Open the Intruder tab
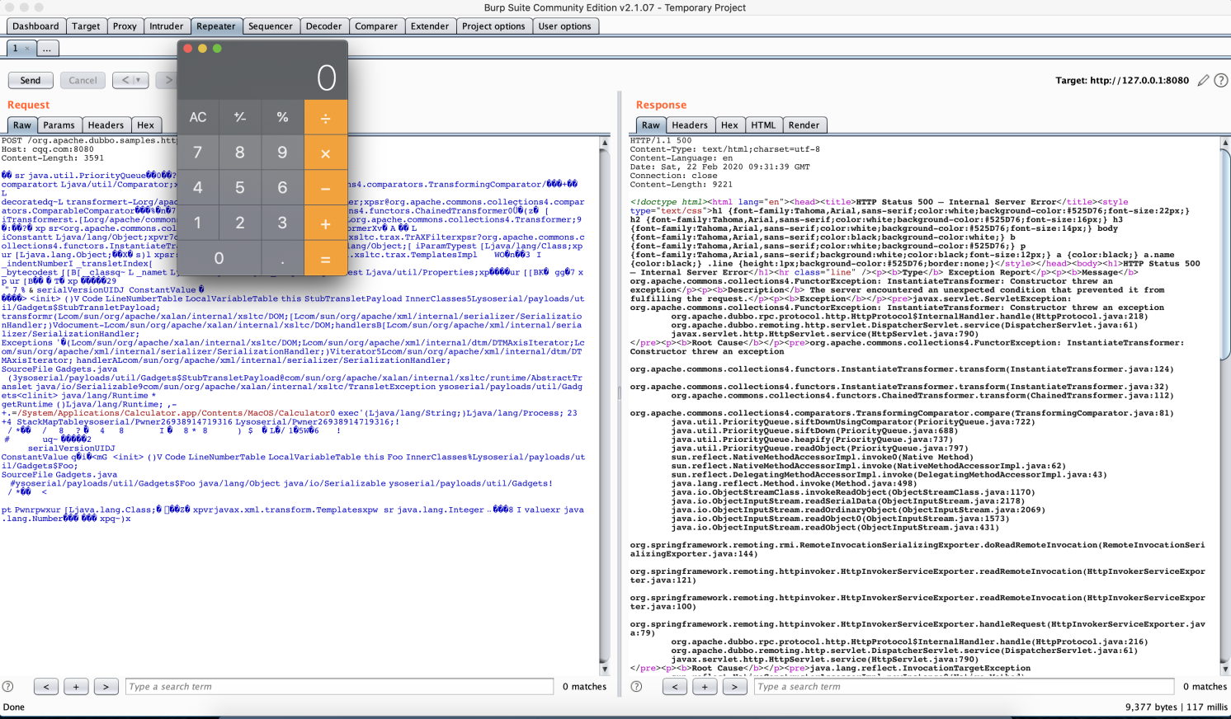1231x719 pixels. tap(167, 26)
